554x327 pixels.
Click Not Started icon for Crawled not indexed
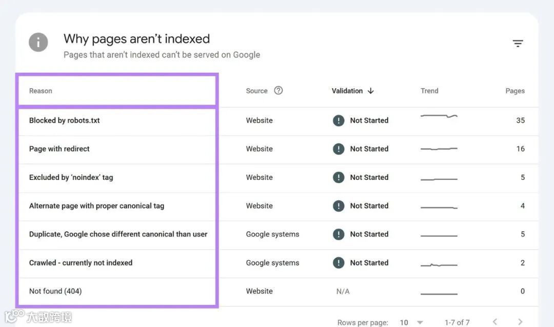339,263
